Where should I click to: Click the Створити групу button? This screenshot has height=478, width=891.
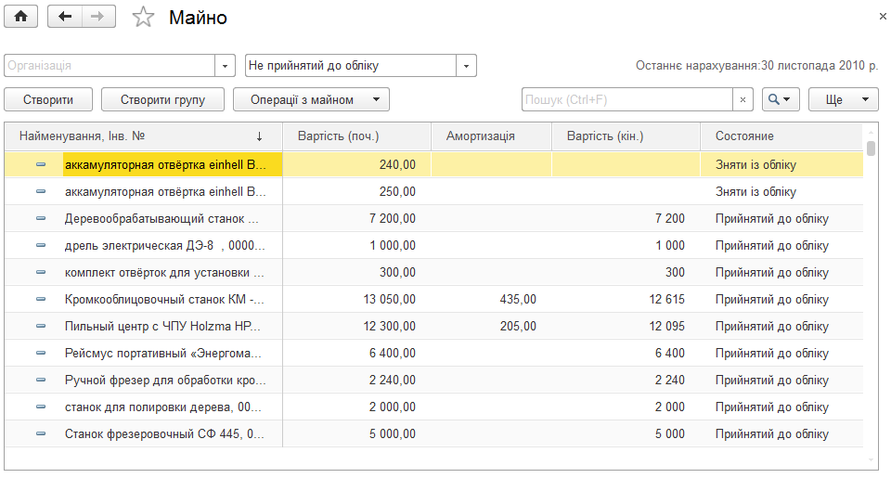click(162, 99)
